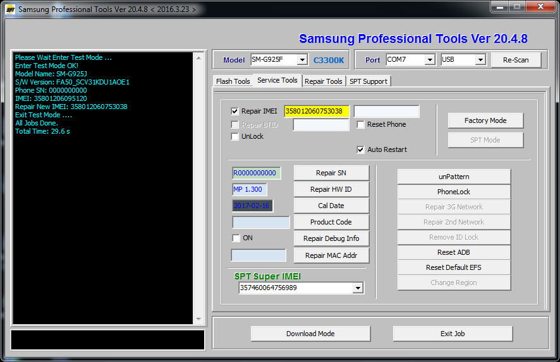Click the Exit Job button
560x362 pixels.
tap(453, 334)
